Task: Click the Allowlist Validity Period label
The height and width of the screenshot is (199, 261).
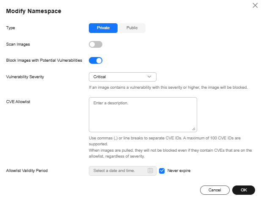Action: click(x=27, y=171)
